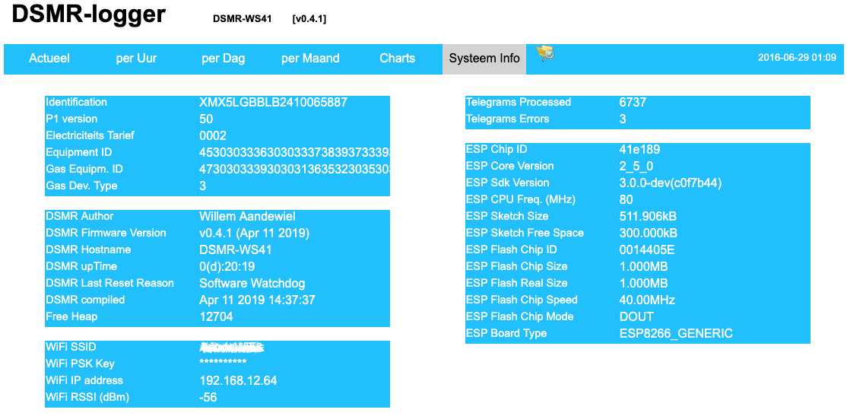Click the Systeem Info tab
The image size is (847, 416).
(484, 59)
